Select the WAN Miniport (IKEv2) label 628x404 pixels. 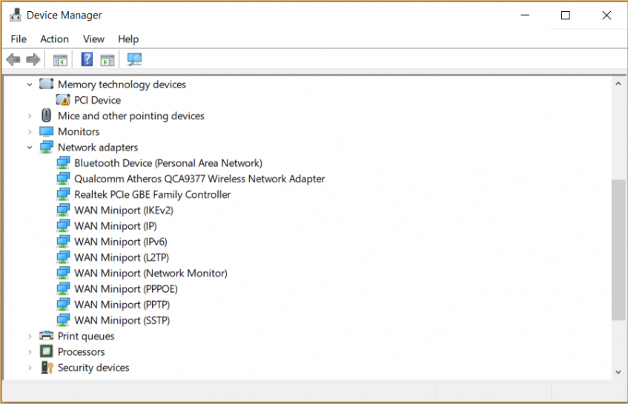124,211
